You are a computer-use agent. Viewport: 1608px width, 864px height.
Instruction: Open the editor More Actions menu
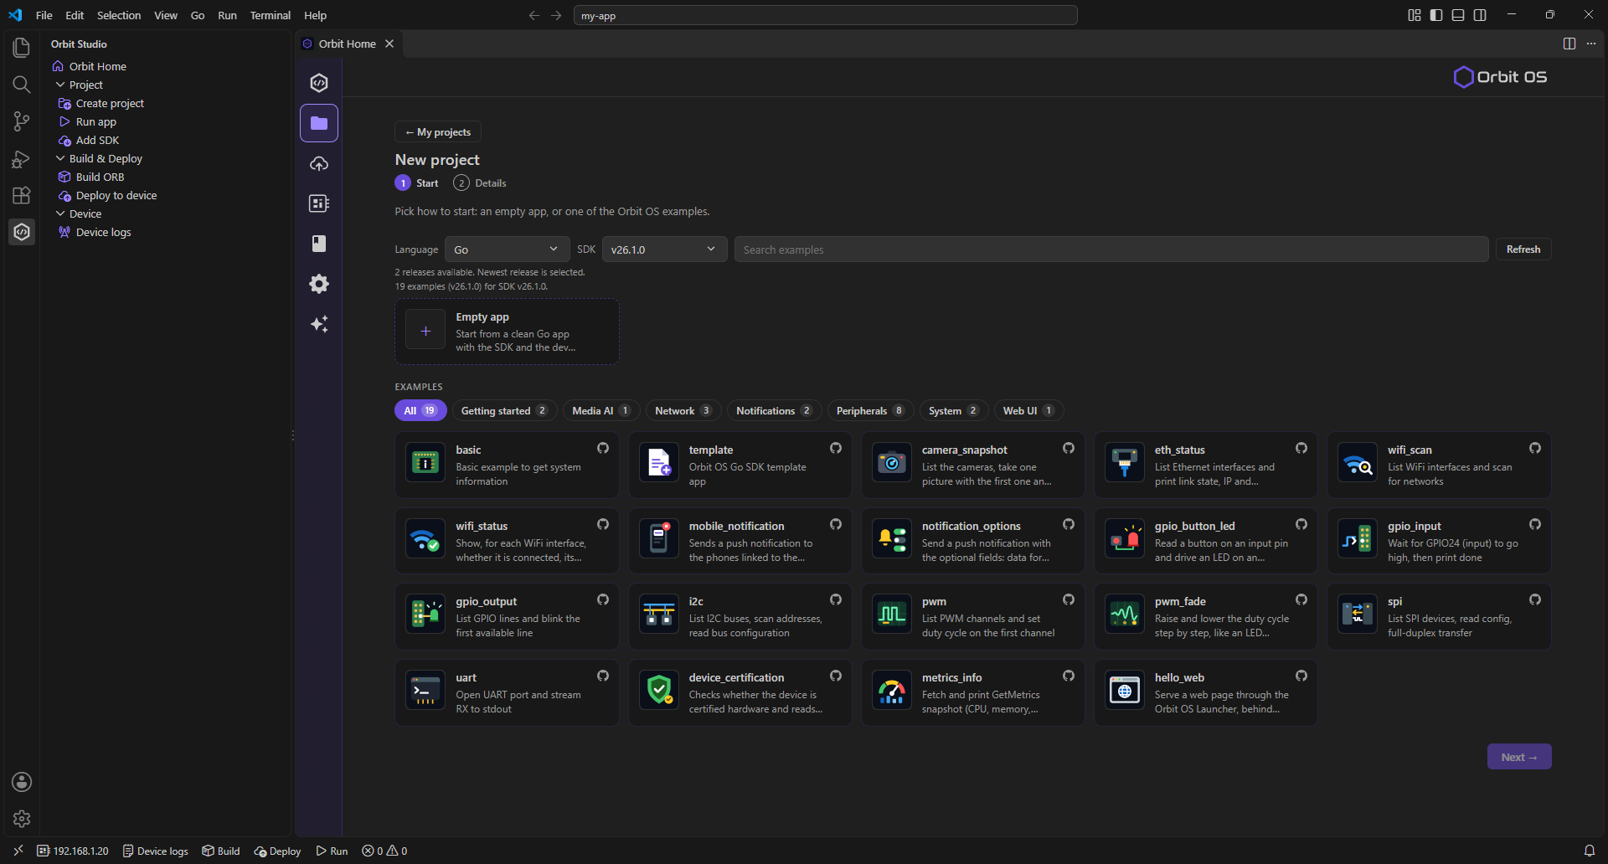[x=1591, y=44]
